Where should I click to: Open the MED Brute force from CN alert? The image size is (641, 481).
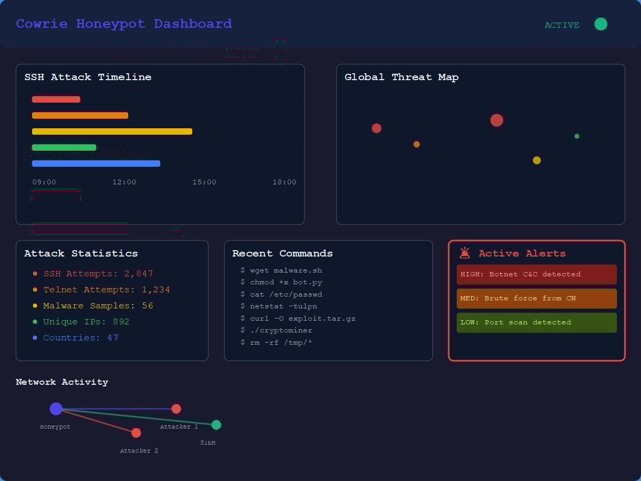click(536, 298)
